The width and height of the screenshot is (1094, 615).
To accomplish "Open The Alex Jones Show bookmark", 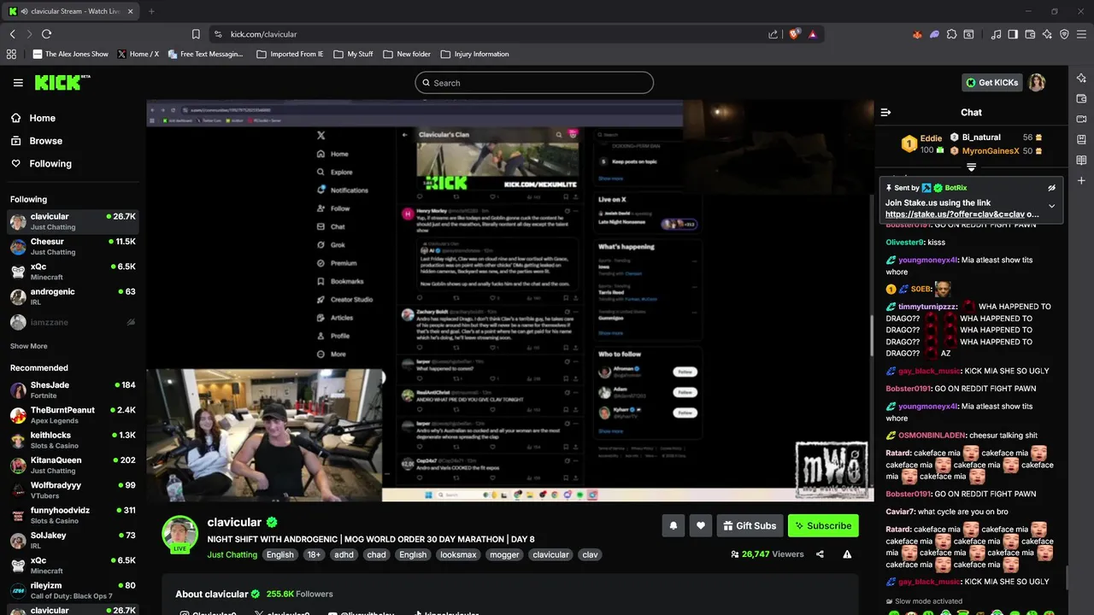I will [70, 54].
